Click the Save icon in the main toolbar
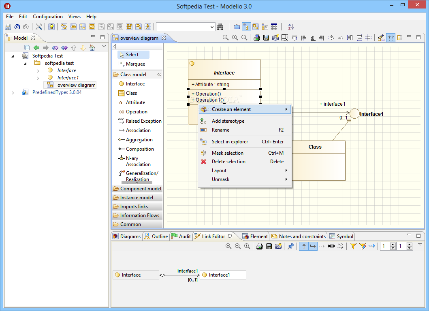Image resolution: width=429 pixels, height=311 pixels. coord(8,27)
